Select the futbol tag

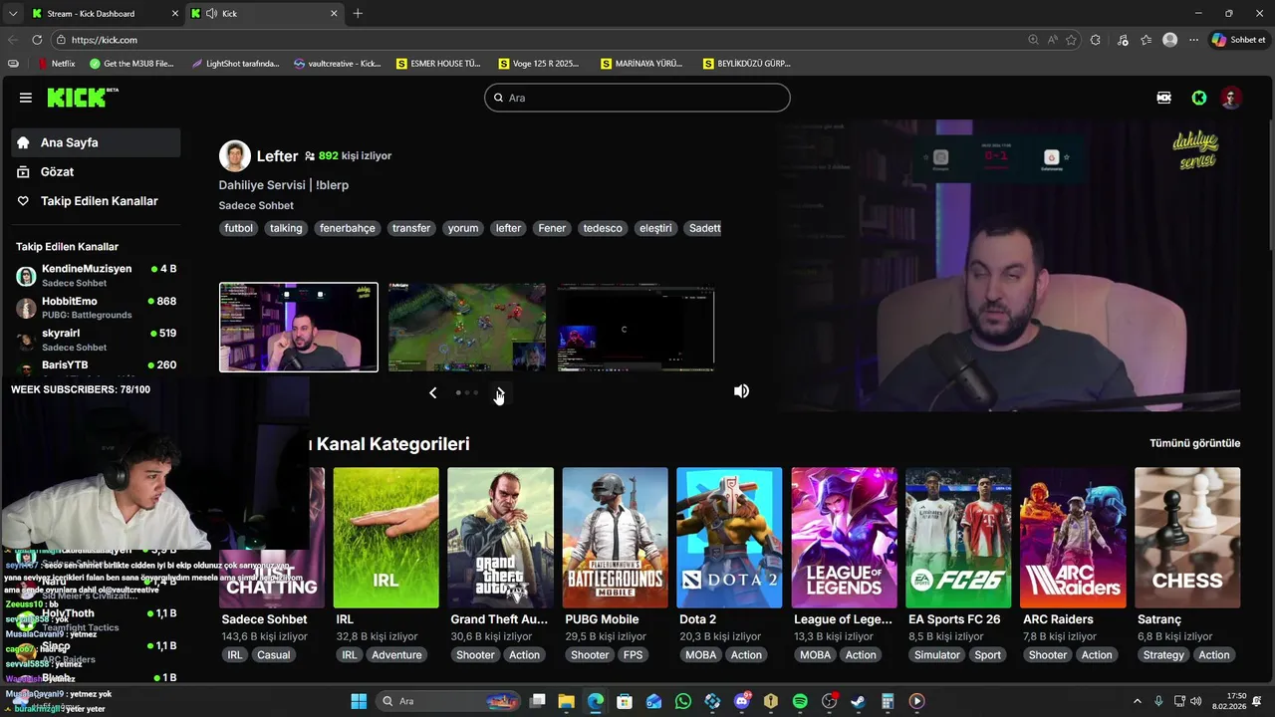[239, 228]
